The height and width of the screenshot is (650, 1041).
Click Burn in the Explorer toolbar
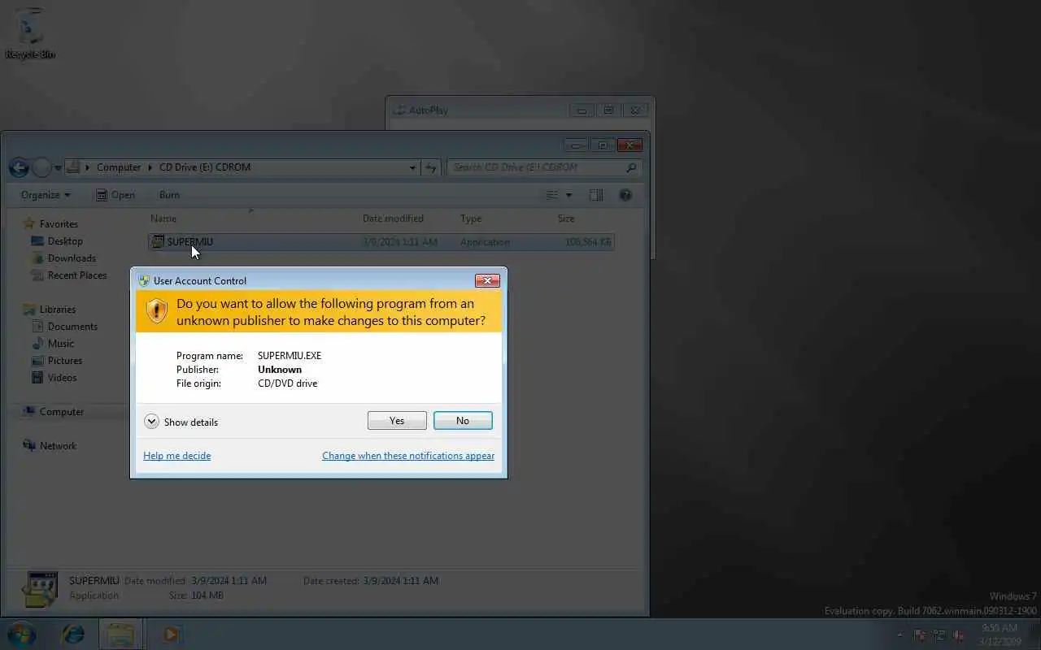(x=169, y=195)
